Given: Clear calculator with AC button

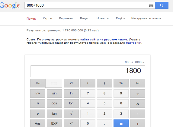Looking at the screenshot, I should [138, 83].
